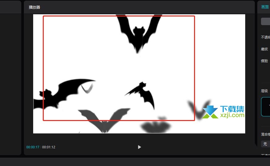Click the red selection frame's top edge

pos(119,16)
